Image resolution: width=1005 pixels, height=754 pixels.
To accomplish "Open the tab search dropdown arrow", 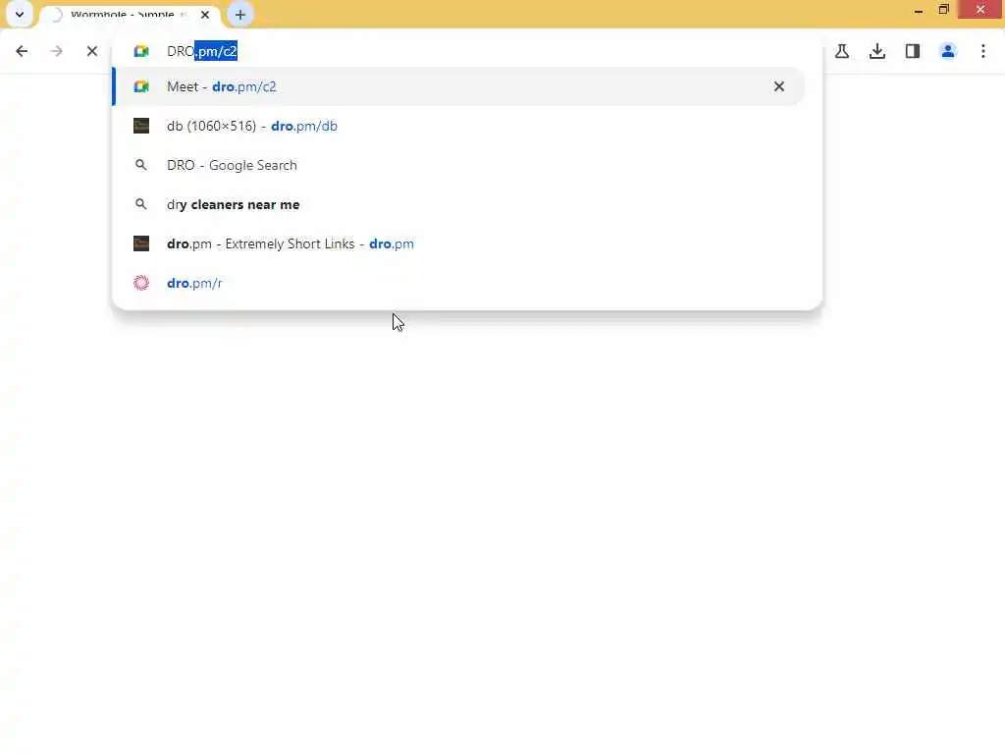I will pos(20,14).
